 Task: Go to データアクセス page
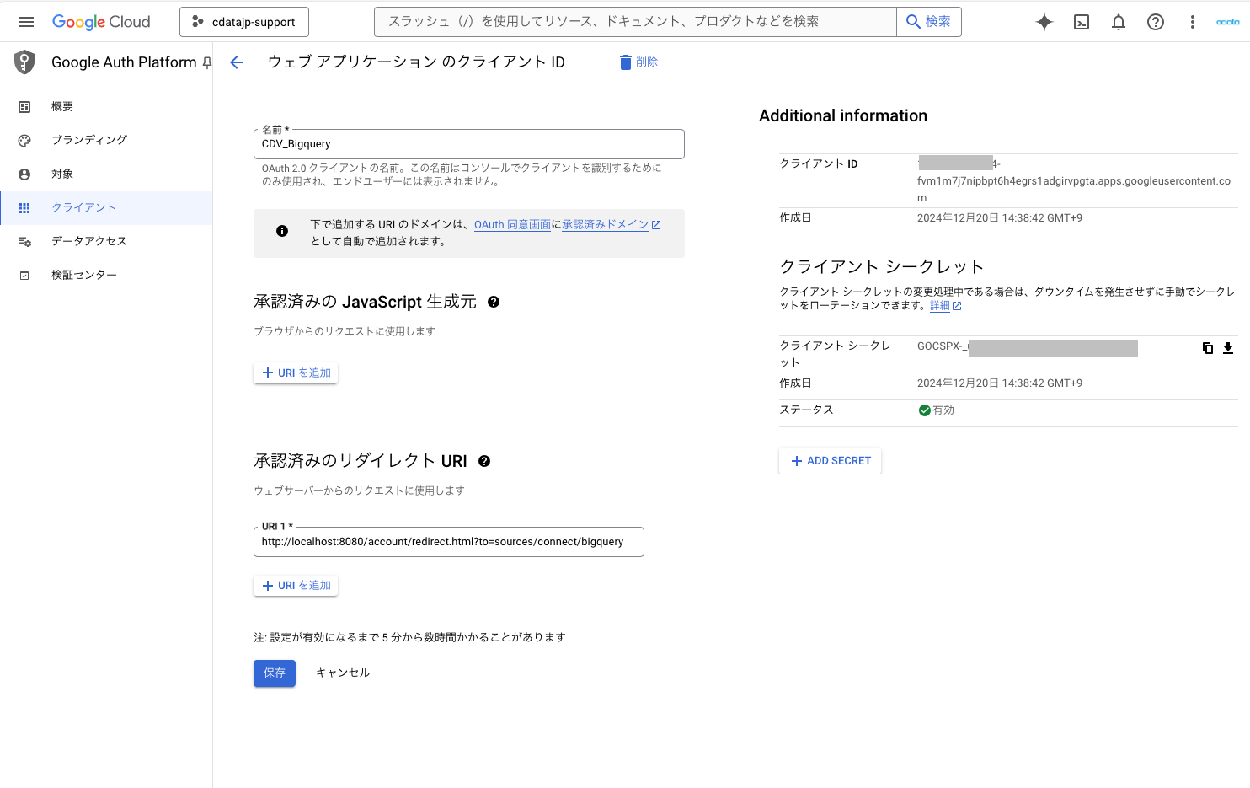click(x=88, y=241)
